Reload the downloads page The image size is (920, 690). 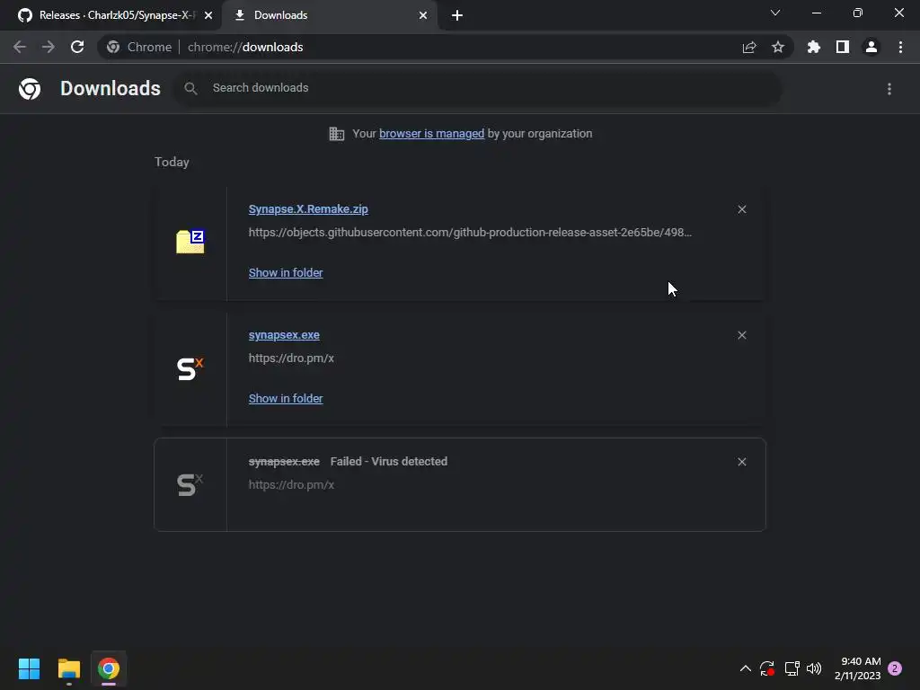coord(77,47)
